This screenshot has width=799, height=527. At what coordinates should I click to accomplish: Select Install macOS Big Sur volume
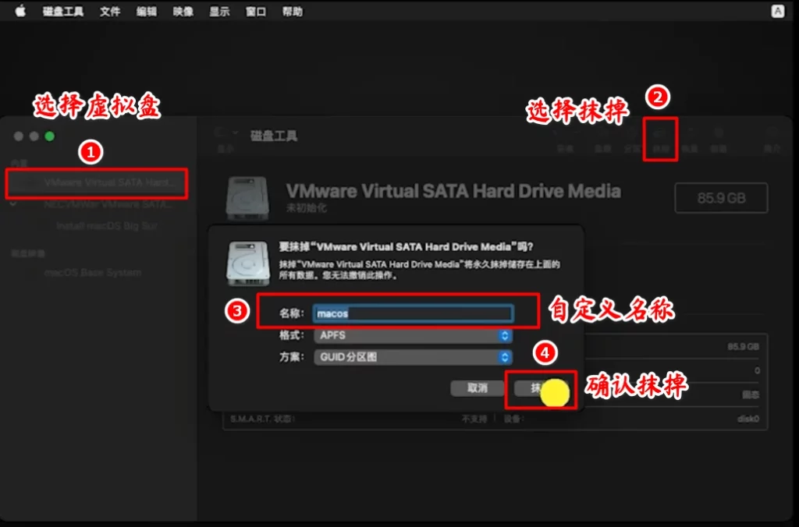106,225
